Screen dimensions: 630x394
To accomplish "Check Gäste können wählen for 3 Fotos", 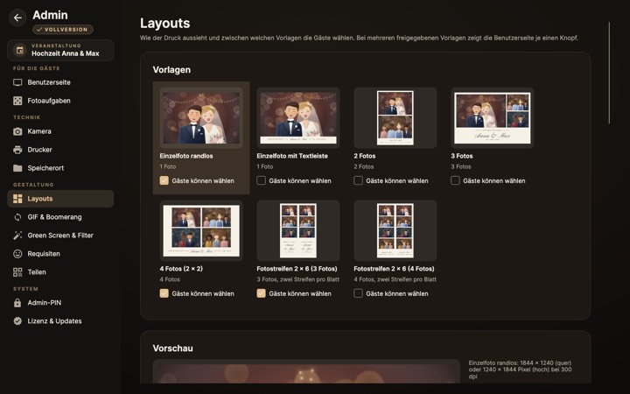I will [455, 180].
